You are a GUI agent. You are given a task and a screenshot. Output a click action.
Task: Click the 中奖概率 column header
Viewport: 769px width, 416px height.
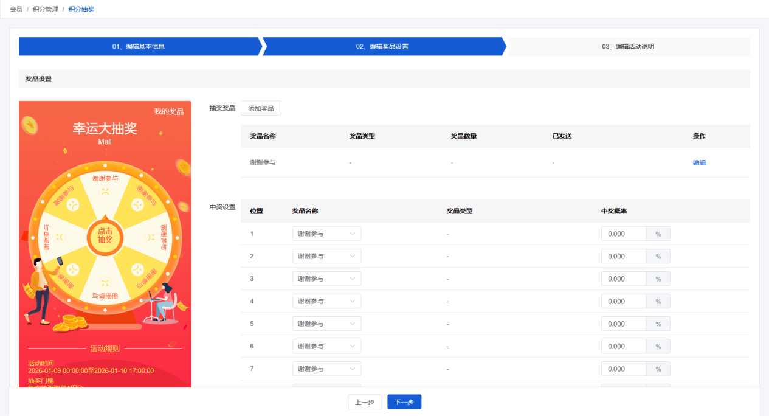coord(614,211)
